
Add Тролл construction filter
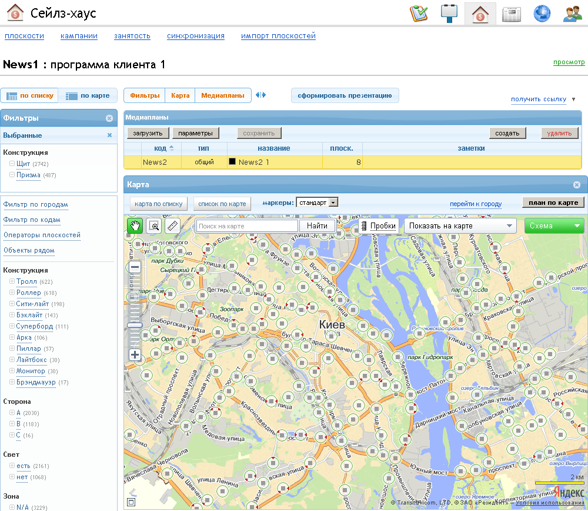(12, 281)
